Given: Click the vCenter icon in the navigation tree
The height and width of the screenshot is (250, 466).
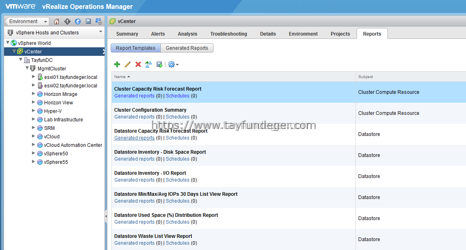Looking at the screenshot, I should [x=20, y=52].
